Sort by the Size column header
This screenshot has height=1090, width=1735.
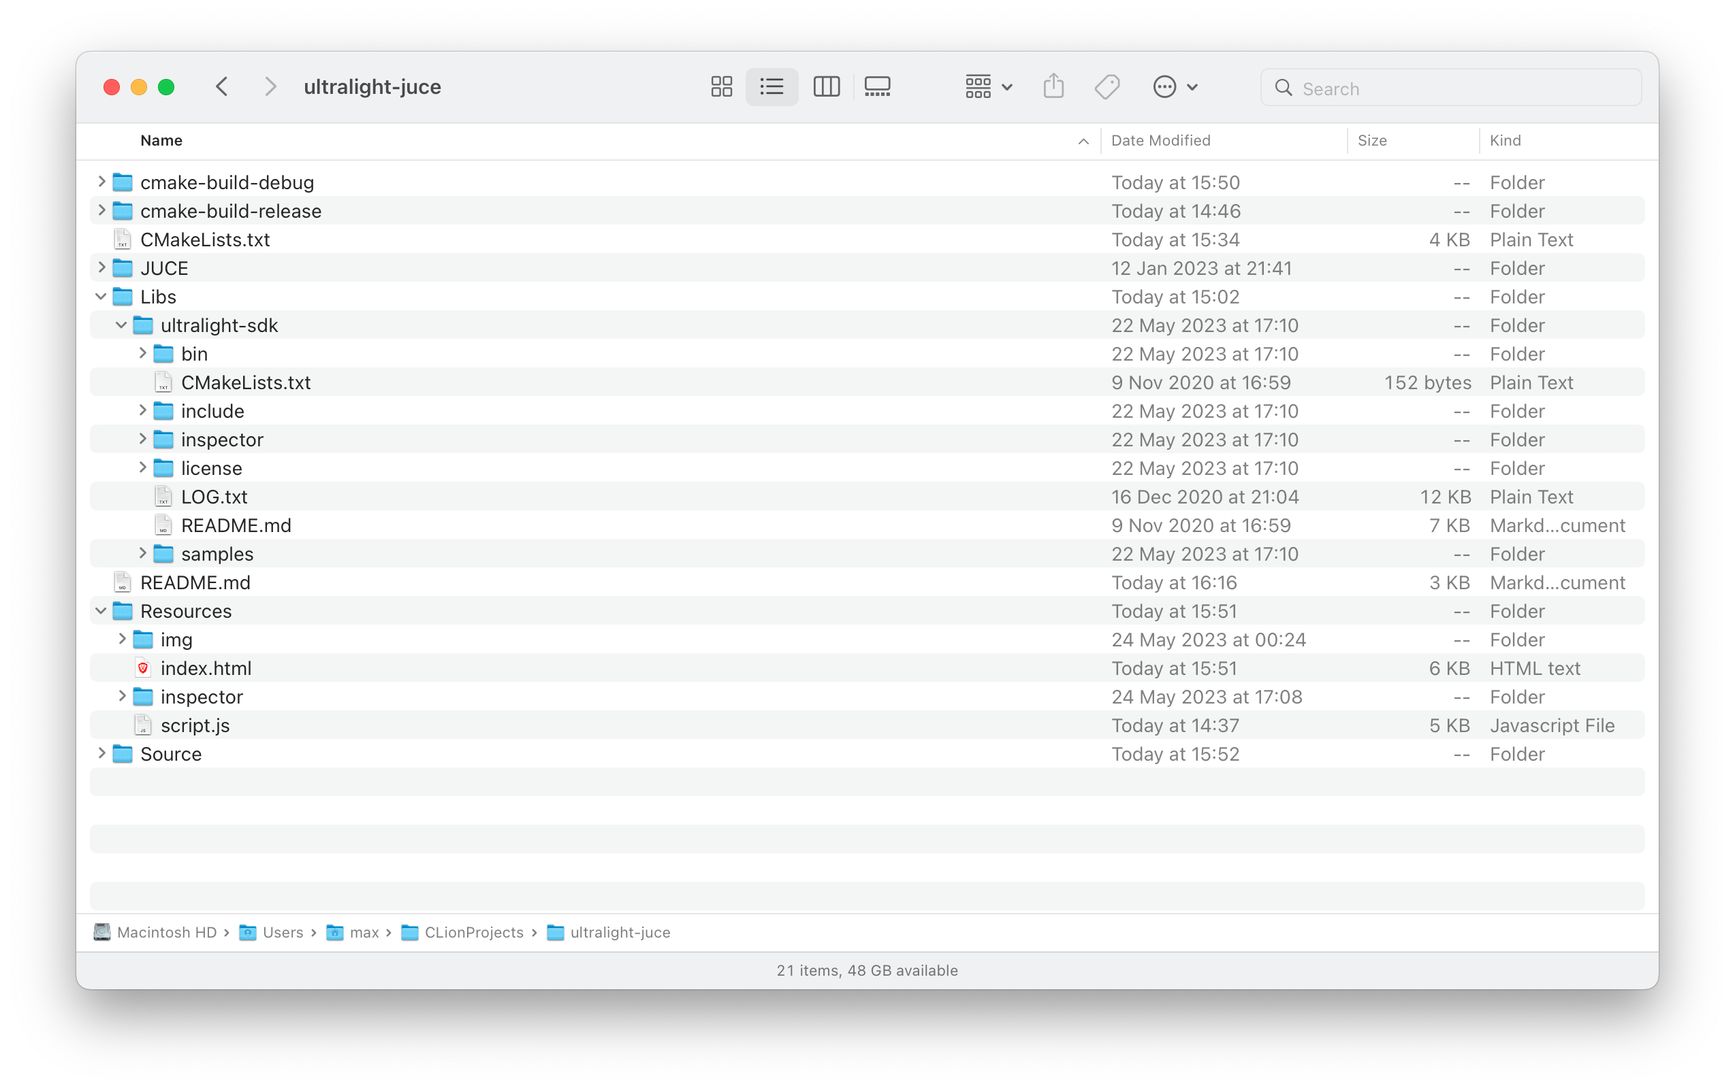pyautogui.click(x=1372, y=140)
